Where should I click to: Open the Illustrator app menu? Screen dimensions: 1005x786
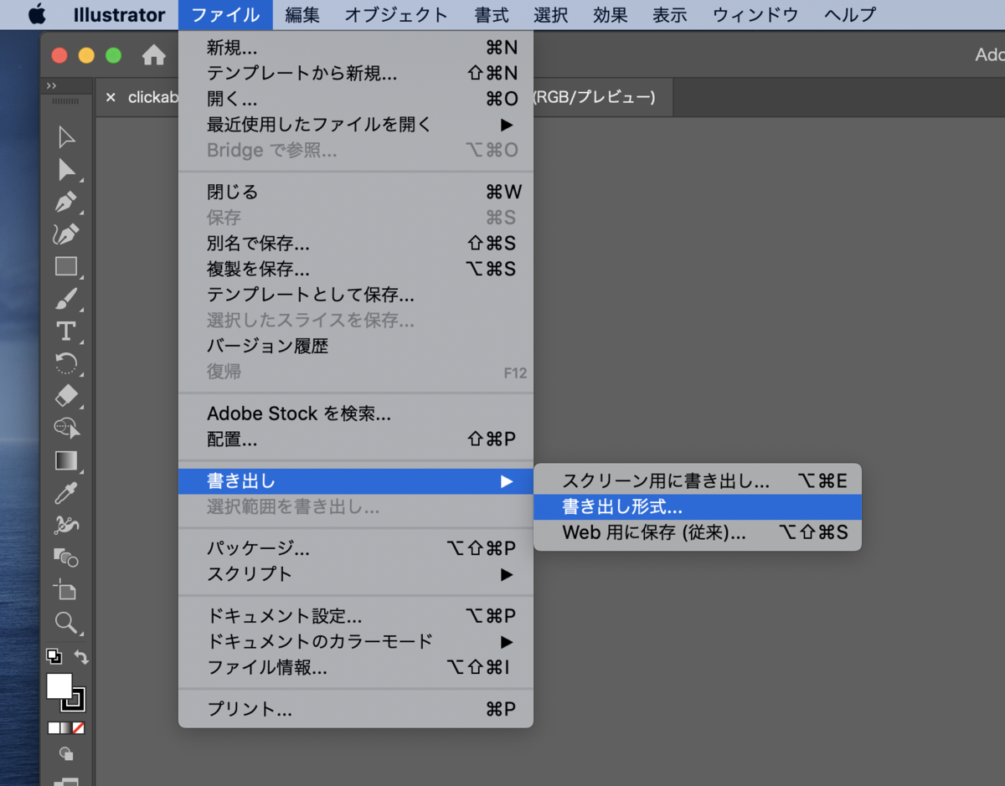click(119, 14)
